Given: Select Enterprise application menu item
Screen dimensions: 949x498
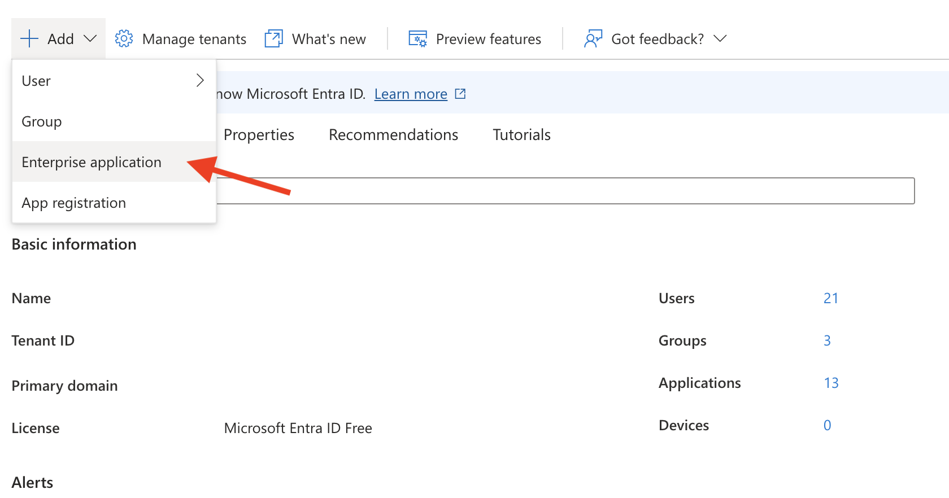Looking at the screenshot, I should click(x=114, y=162).
